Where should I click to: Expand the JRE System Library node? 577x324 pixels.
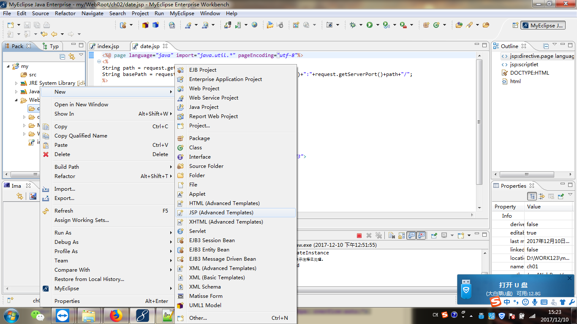tap(16, 83)
